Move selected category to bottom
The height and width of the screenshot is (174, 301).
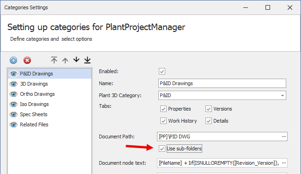[x=88, y=60]
